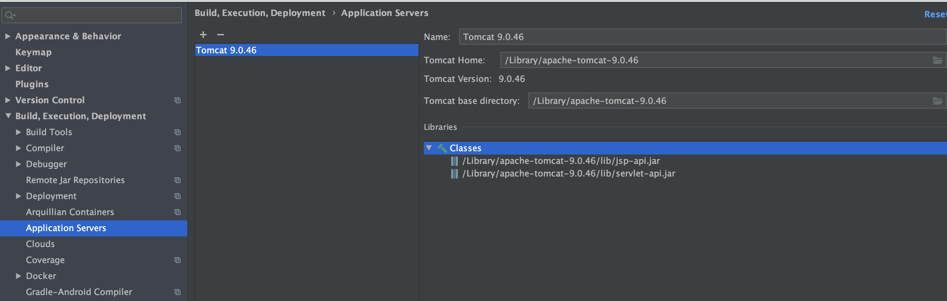Click the search magnifier in the settings search
Image resolution: width=947 pixels, height=301 pixels.
10,15
